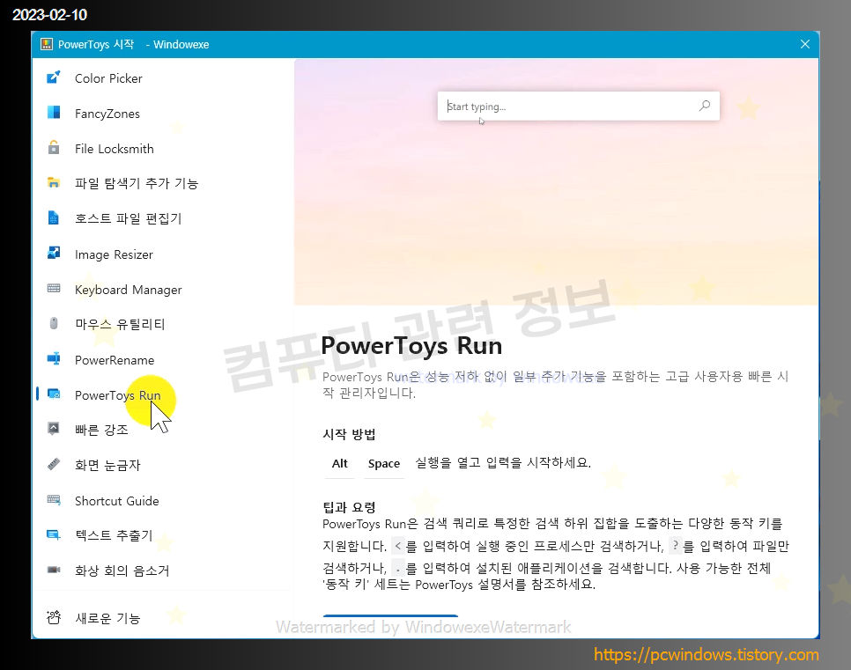This screenshot has height=670, width=851.
Task: Click the Alt shortcut key badge
Action: [340, 464]
